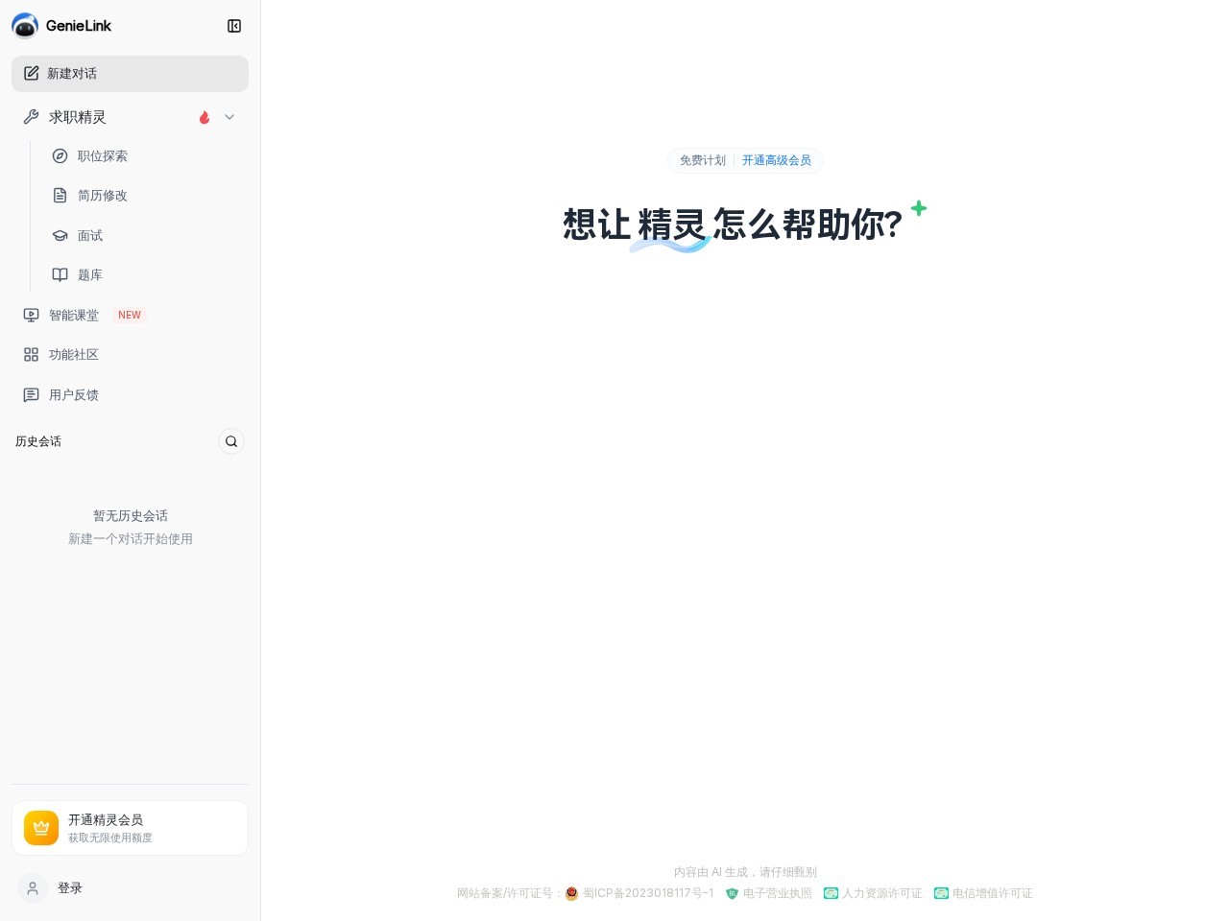The height and width of the screenshot is (921, 1229).
Task: Click the 免费计划 plan label
Action: (x=703, y=160)
